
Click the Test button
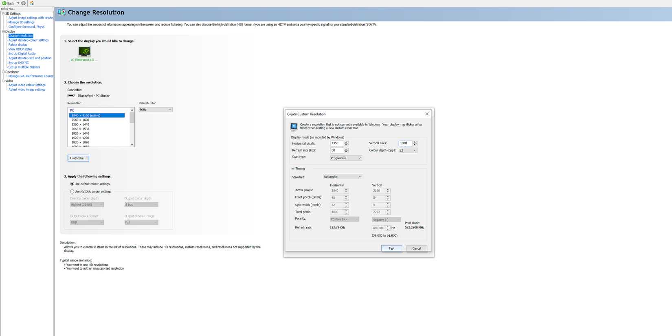point(391,248)
